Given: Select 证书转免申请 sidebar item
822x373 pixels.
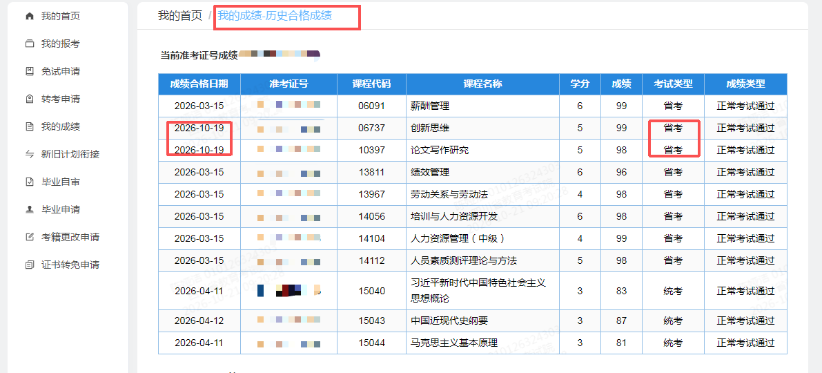Looking at the screenshot, I should click(70, 265).
